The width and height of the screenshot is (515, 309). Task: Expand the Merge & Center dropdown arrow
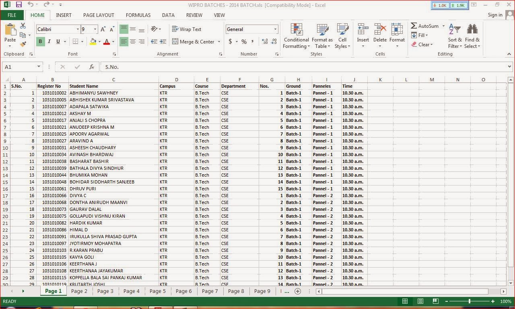point(219,41)
